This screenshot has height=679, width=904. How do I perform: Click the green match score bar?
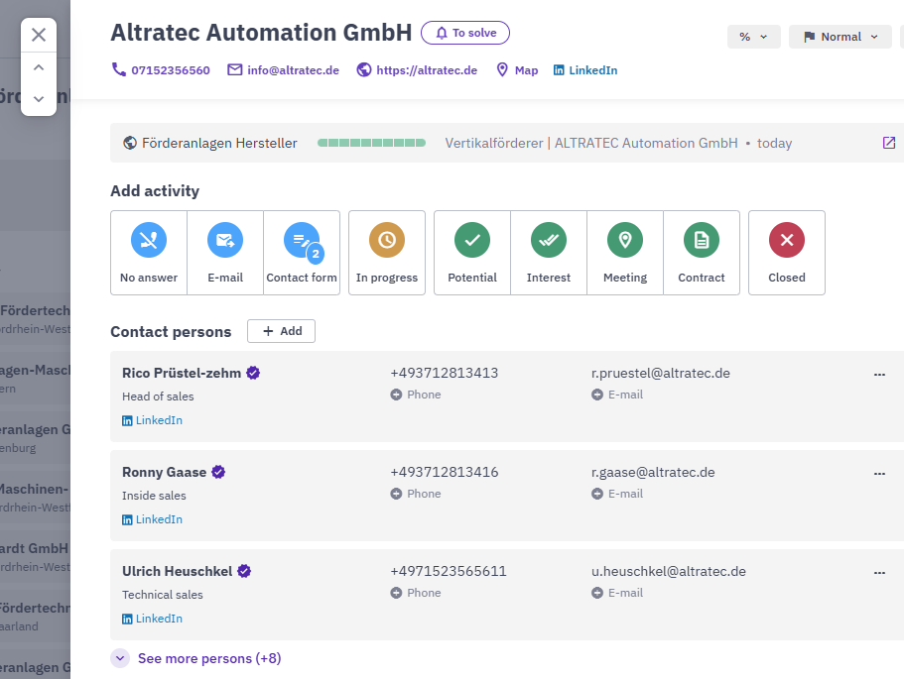click(371, 143)
